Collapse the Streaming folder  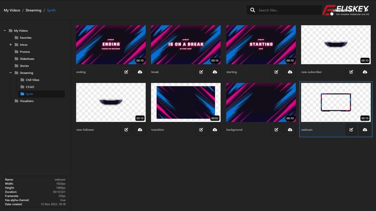[11, 73]
